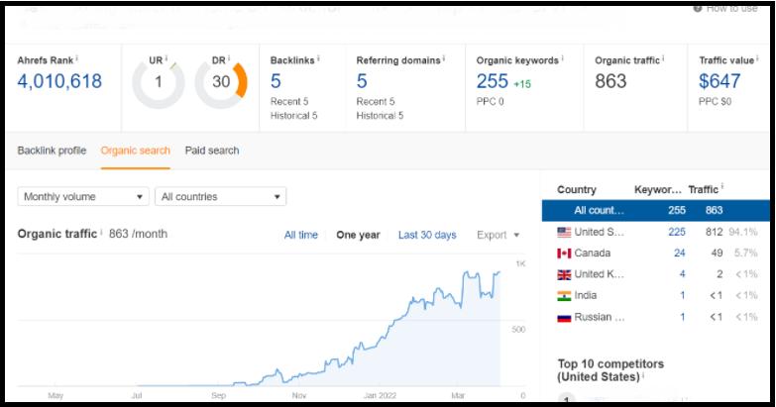Click the info icon beside Traffic value
Viewport: 776px width, 407px height.
pos(757,58)
